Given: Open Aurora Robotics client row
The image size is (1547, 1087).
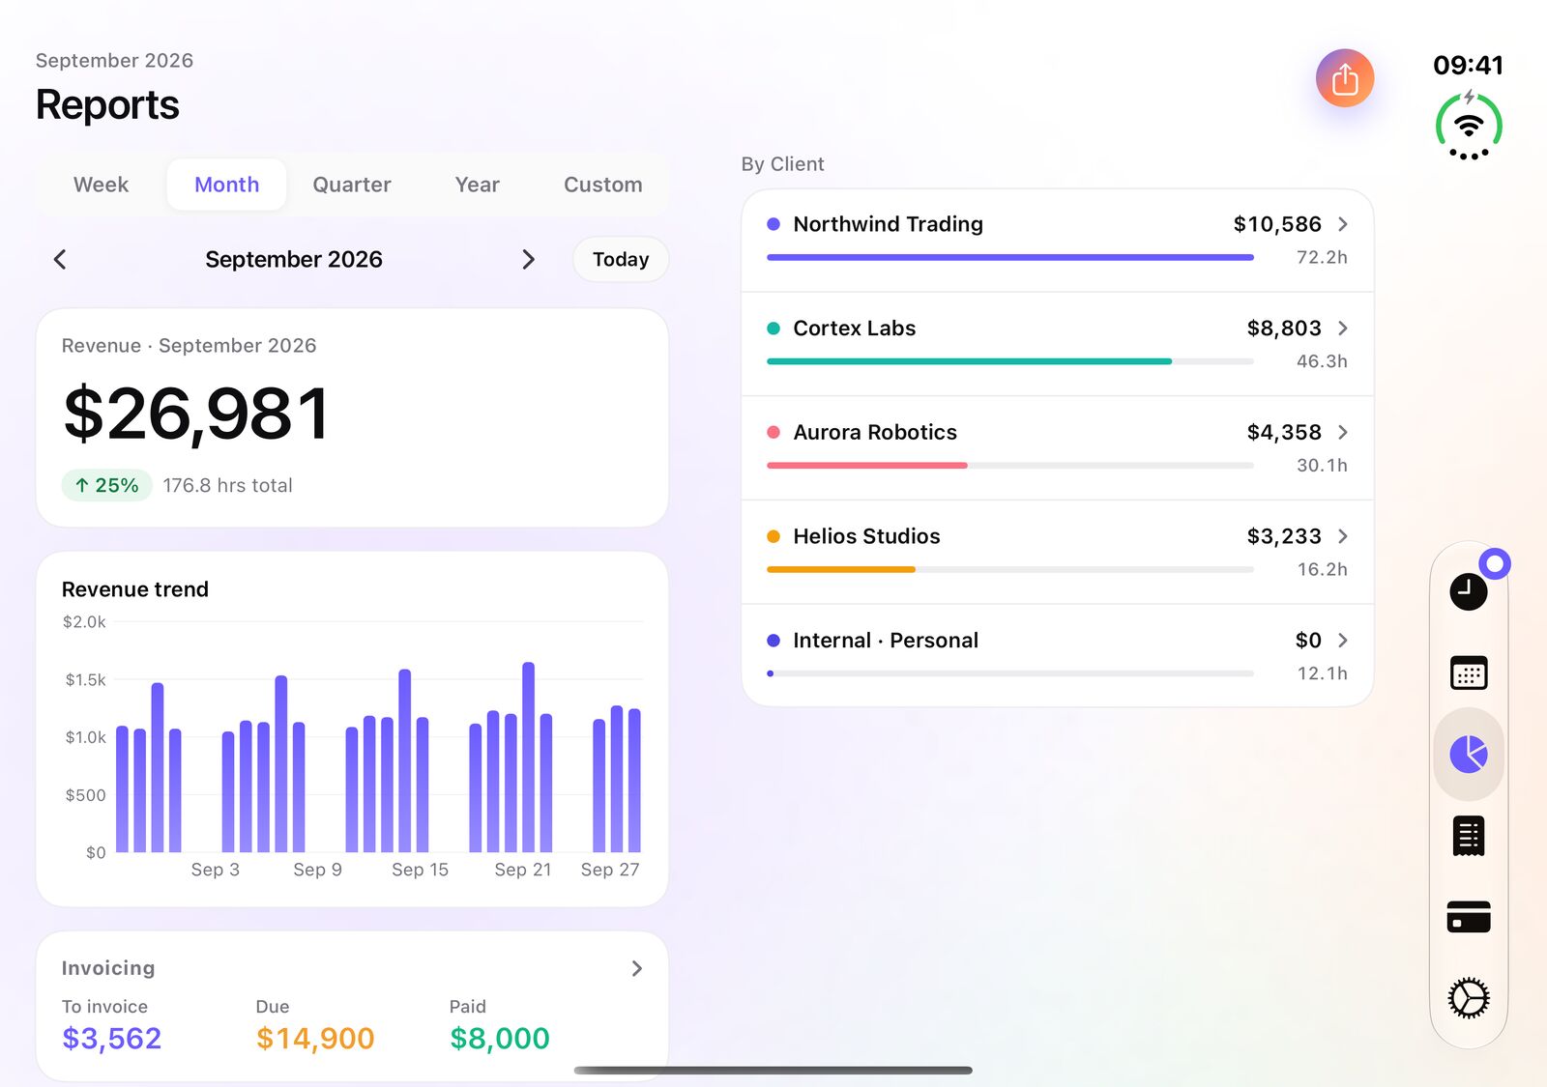Looking at the screenshot, I should coord(1058,448).
